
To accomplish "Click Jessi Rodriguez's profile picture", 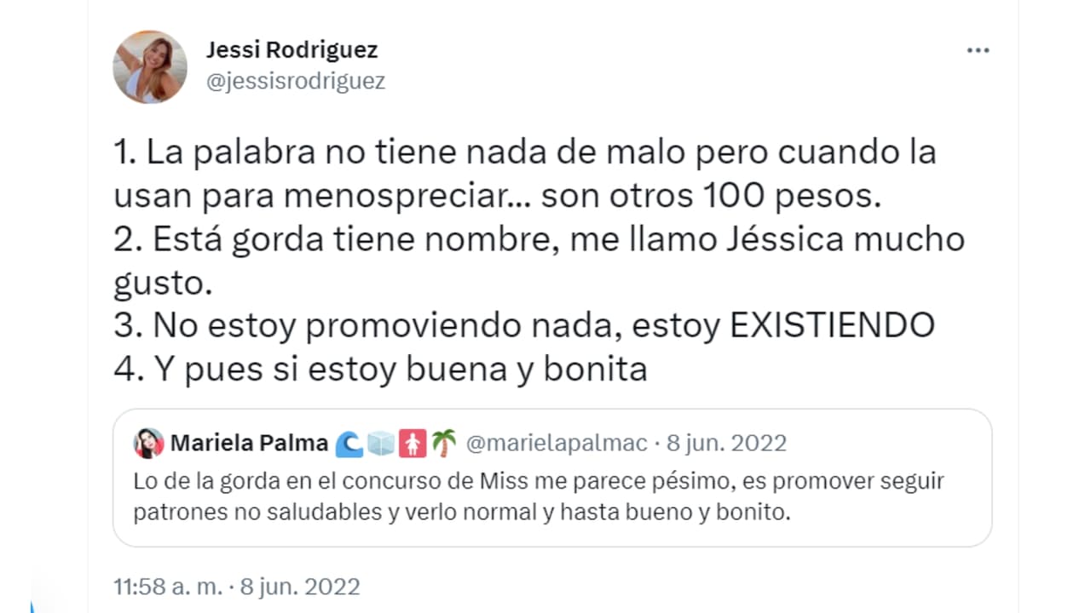I will 150,67.
